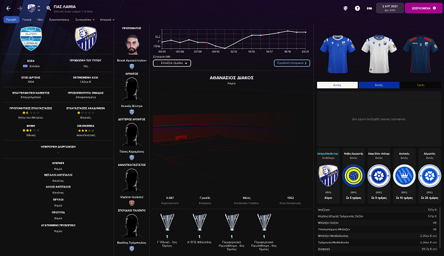This screenshot has width=444, height=256.
Task: Click the Α' ΕΠΣ Φθιώτιδας trophy icon
Action: pos(199,222)
